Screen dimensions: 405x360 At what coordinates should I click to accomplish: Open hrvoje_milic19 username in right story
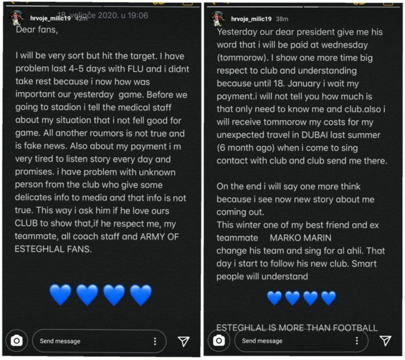251,19
